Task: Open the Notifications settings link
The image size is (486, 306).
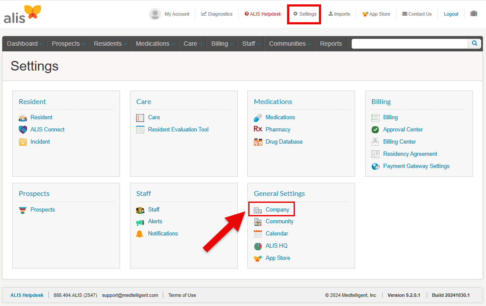Action: click(163, 233)
